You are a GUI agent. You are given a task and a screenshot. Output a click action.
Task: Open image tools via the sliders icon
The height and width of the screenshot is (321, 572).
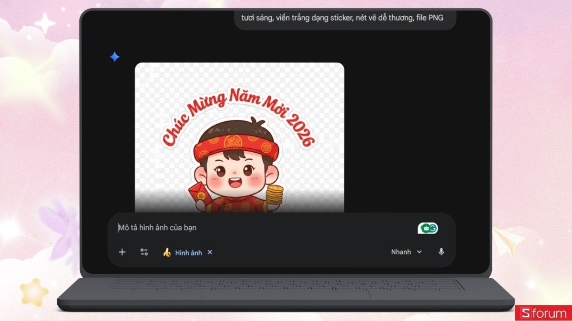143,252
